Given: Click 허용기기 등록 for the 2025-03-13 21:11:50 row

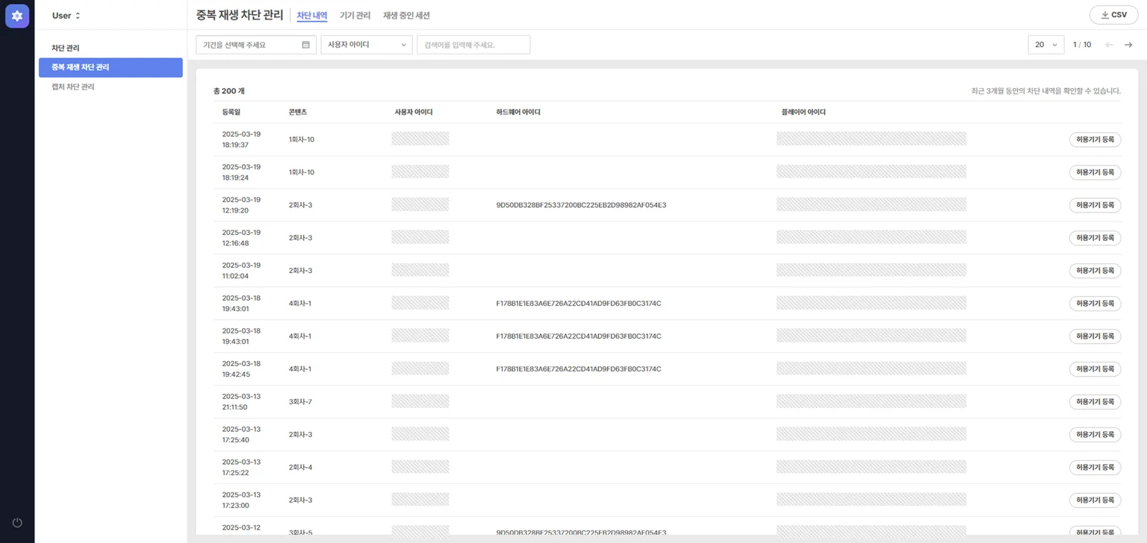Looking at the screenshot, I should click(x=1095, y=402).
